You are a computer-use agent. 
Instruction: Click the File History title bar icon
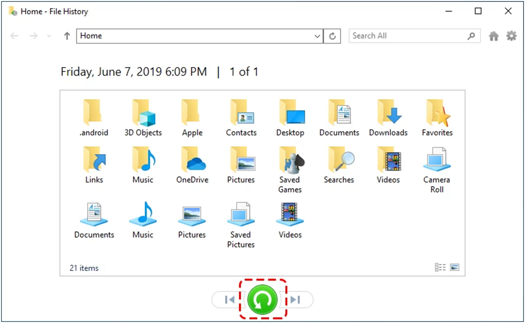click(x=13, y=11)
